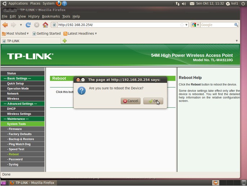Open the help icon in top panel
Image resolution: width=247 pixels, height=186 pixels.
click(x=64, y=3)
